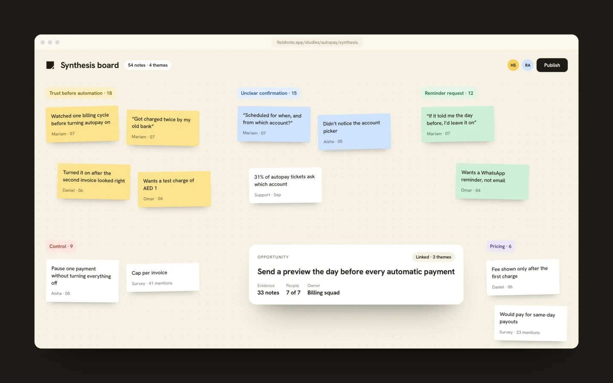Click 'Aisha · 05' on the account picker note
This screenshot has width=613, height=383.
[333, 142]
